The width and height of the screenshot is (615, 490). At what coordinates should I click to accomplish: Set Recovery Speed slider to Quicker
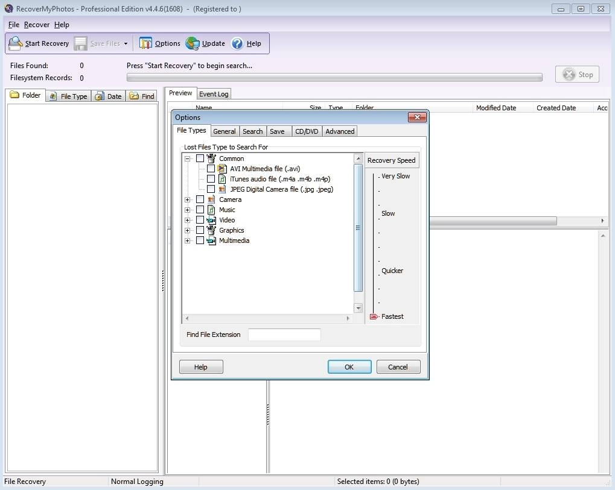[374, 274]
